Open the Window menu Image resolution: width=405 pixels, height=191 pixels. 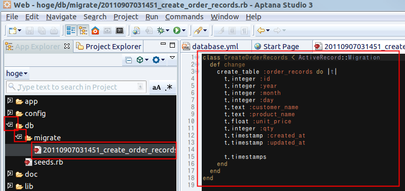pyautogui.click(x=225, y=17)
